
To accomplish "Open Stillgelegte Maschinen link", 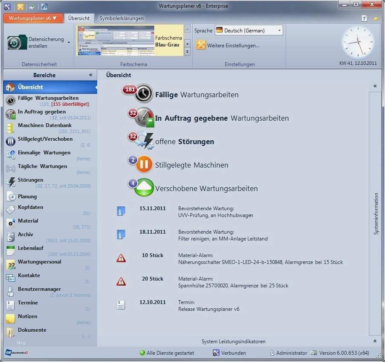I will point(191,165).
